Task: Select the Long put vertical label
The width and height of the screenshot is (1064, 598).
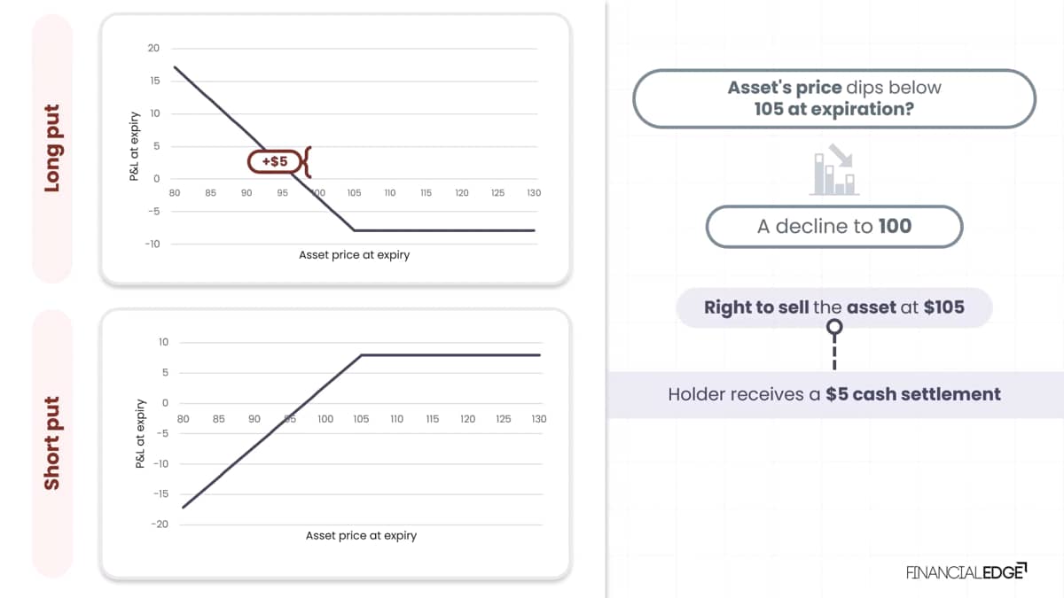Action: [51, 148]
